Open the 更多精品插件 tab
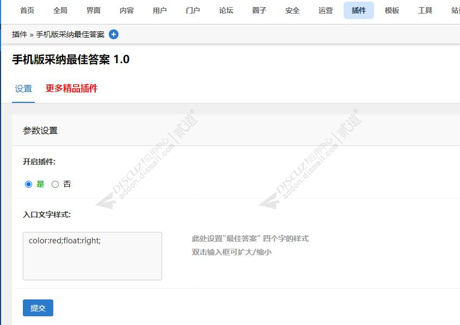The height and width of the screenshot is (325, 460). point(72,88)
